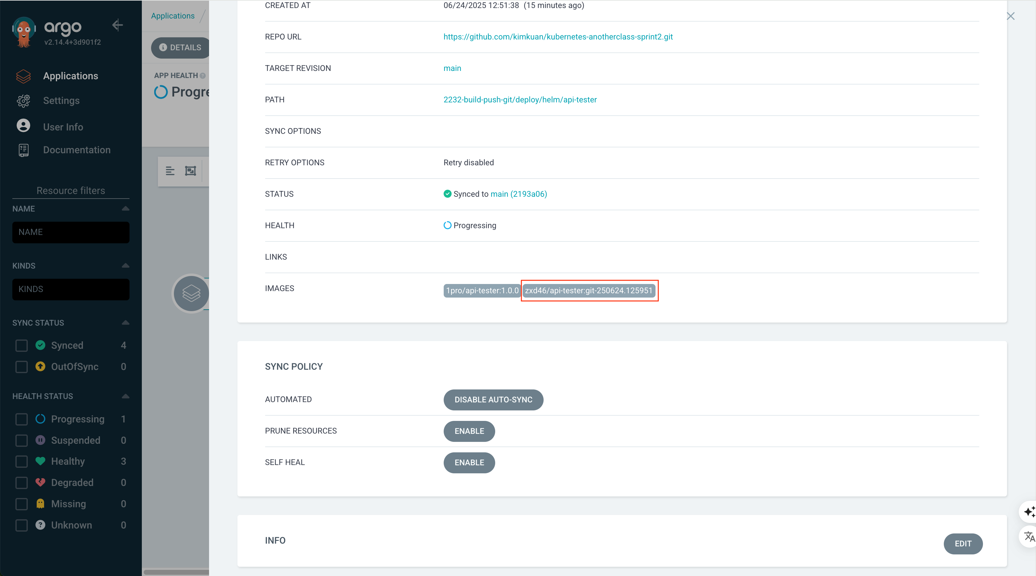Select the pods view icon in toolbar

[x=191, y=171]
